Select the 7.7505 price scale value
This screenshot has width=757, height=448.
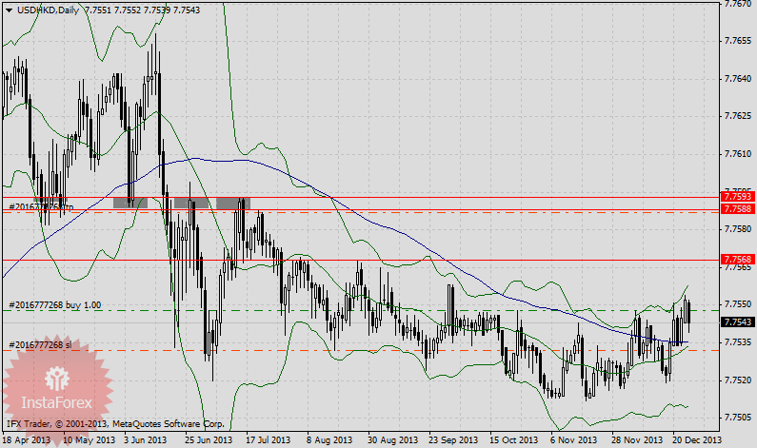pos(738,418)
